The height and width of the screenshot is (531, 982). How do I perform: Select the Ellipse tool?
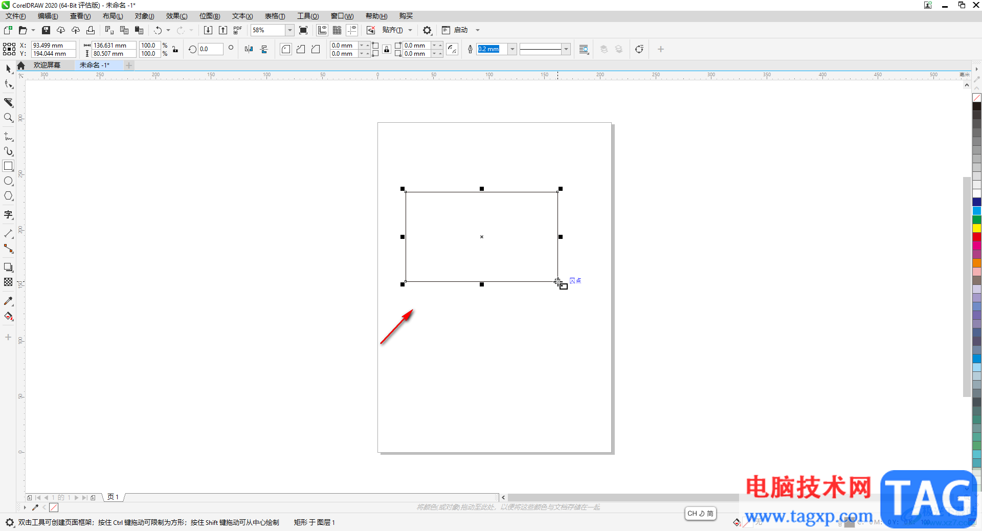[8, 181]
